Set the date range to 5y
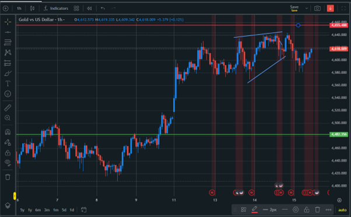This screenshot has height=217, width=351. tap(22, 210)
